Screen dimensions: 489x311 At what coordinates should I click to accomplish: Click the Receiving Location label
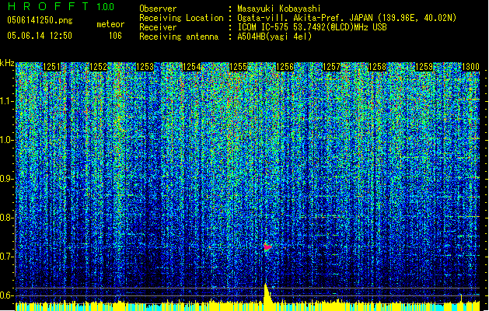coord(181,18)
